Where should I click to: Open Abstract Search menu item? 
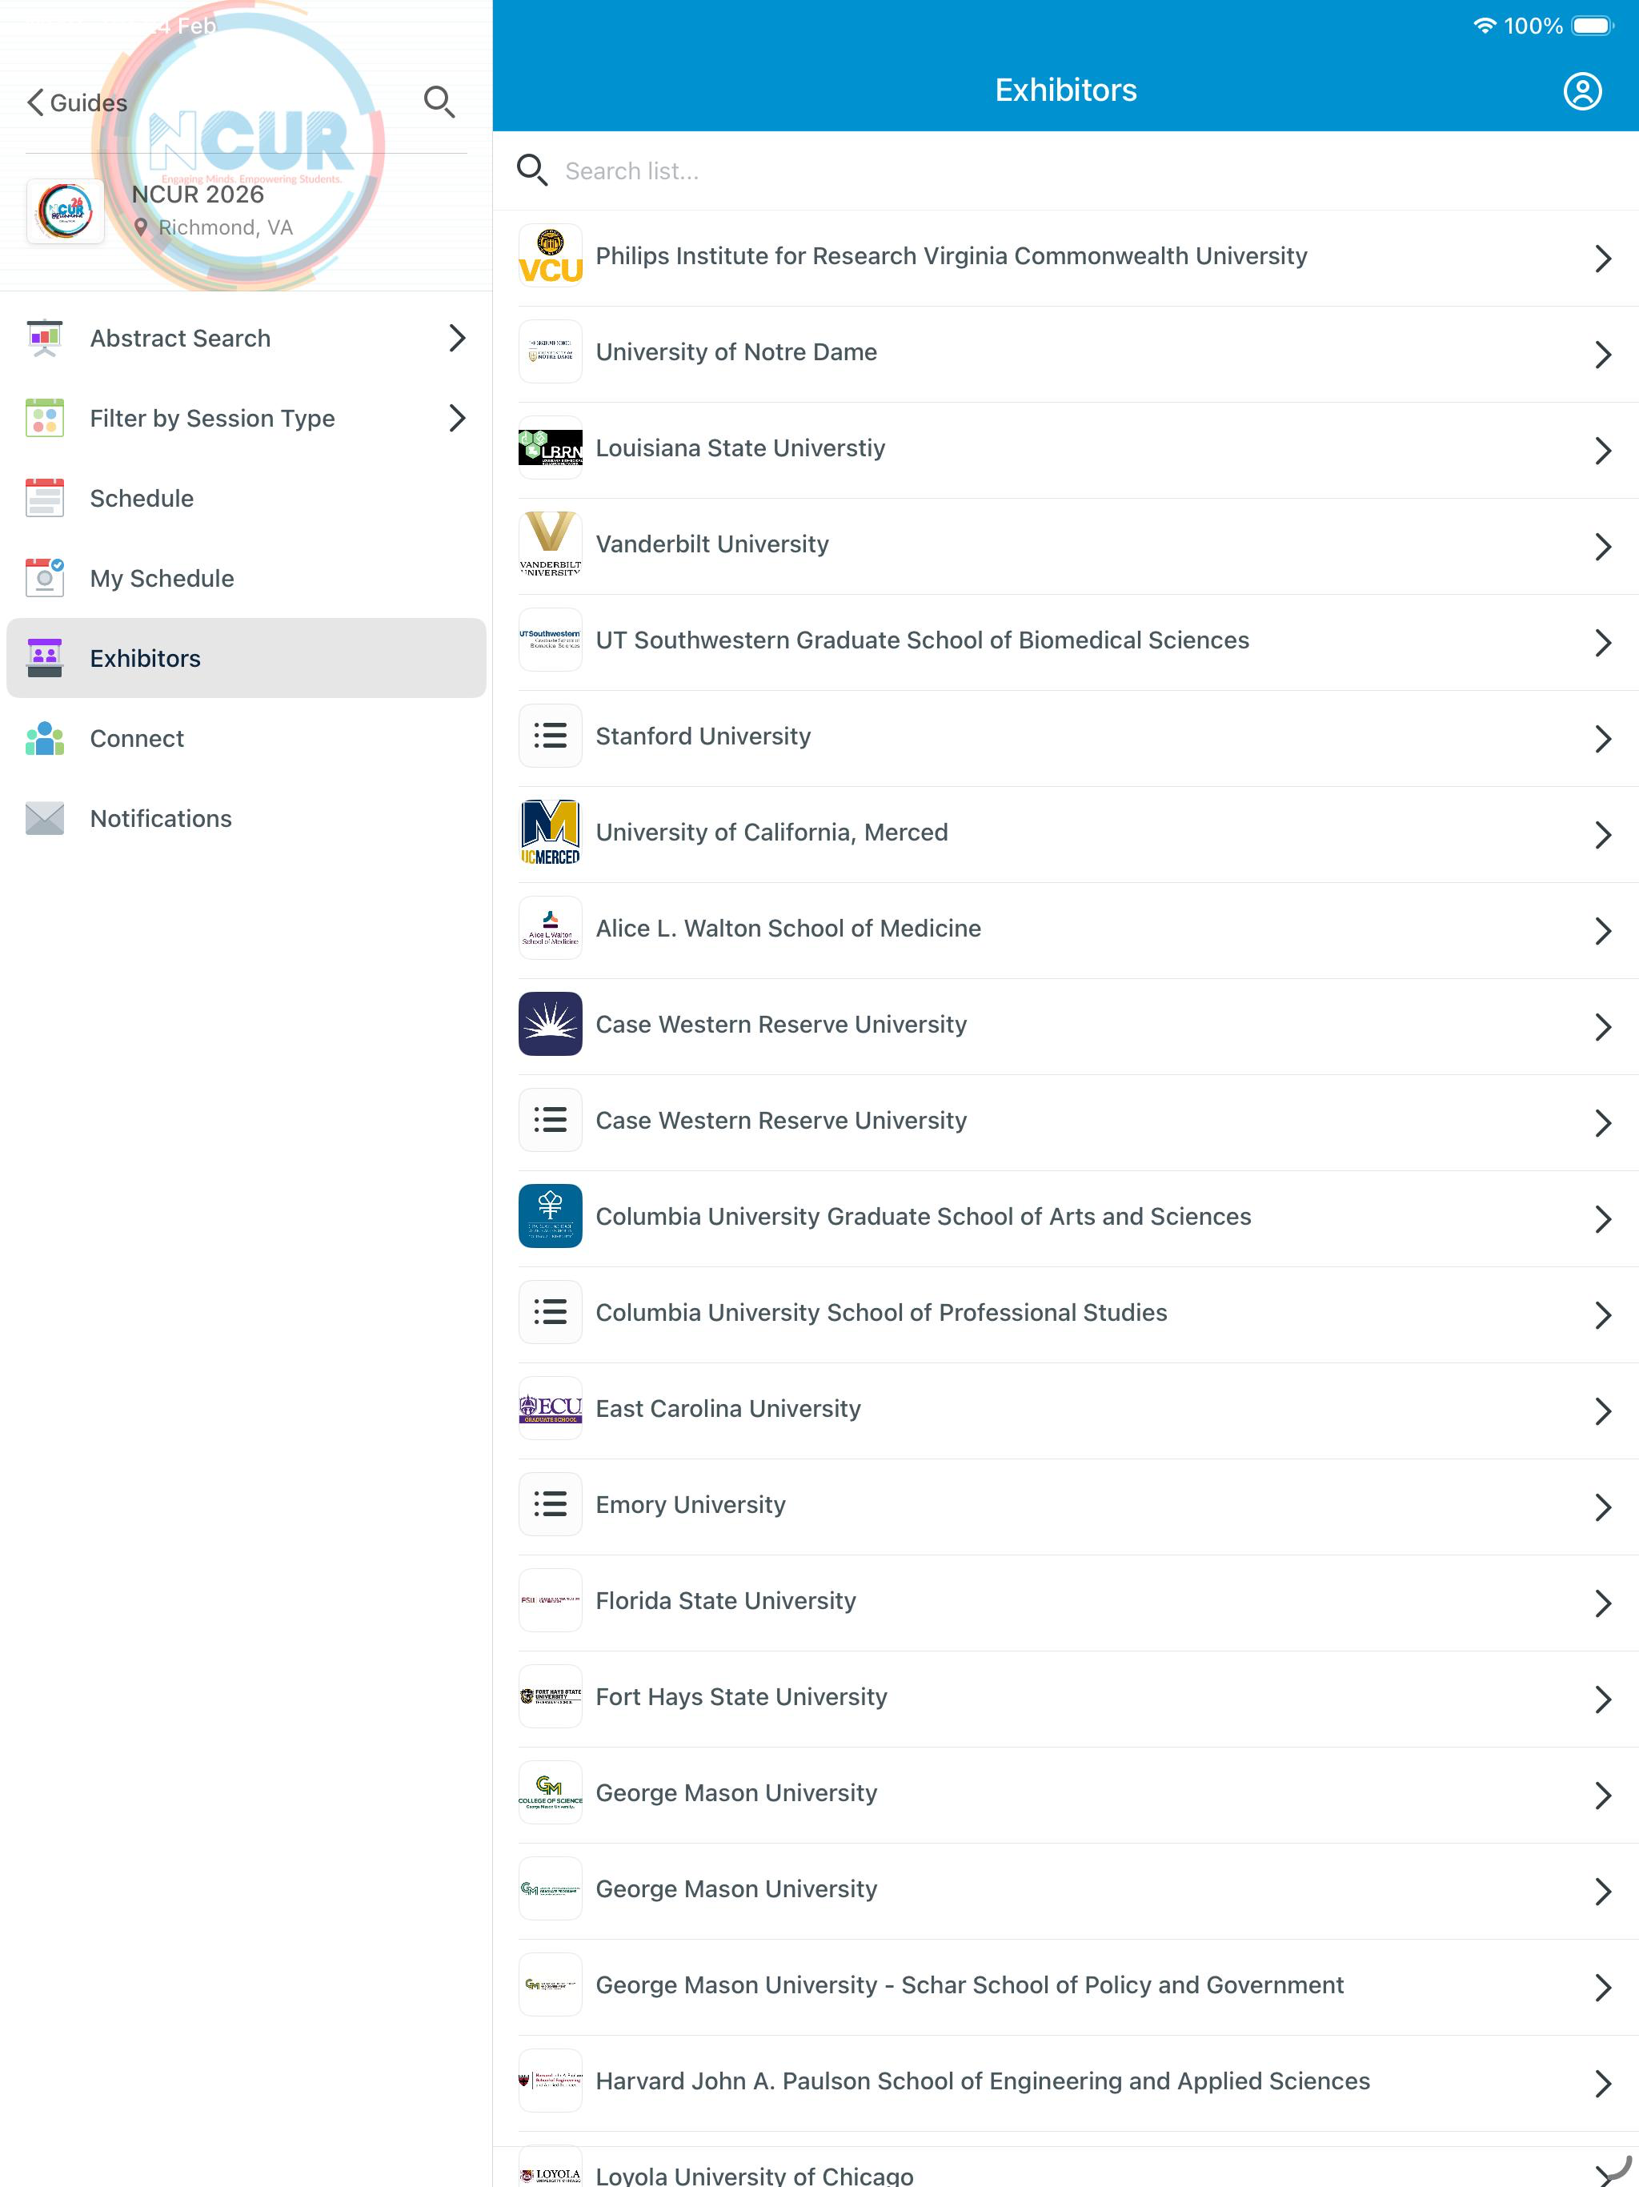point(246,338)
